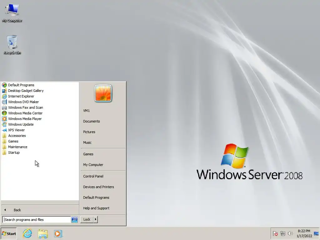Open Help and Support

tap(96, 208)
